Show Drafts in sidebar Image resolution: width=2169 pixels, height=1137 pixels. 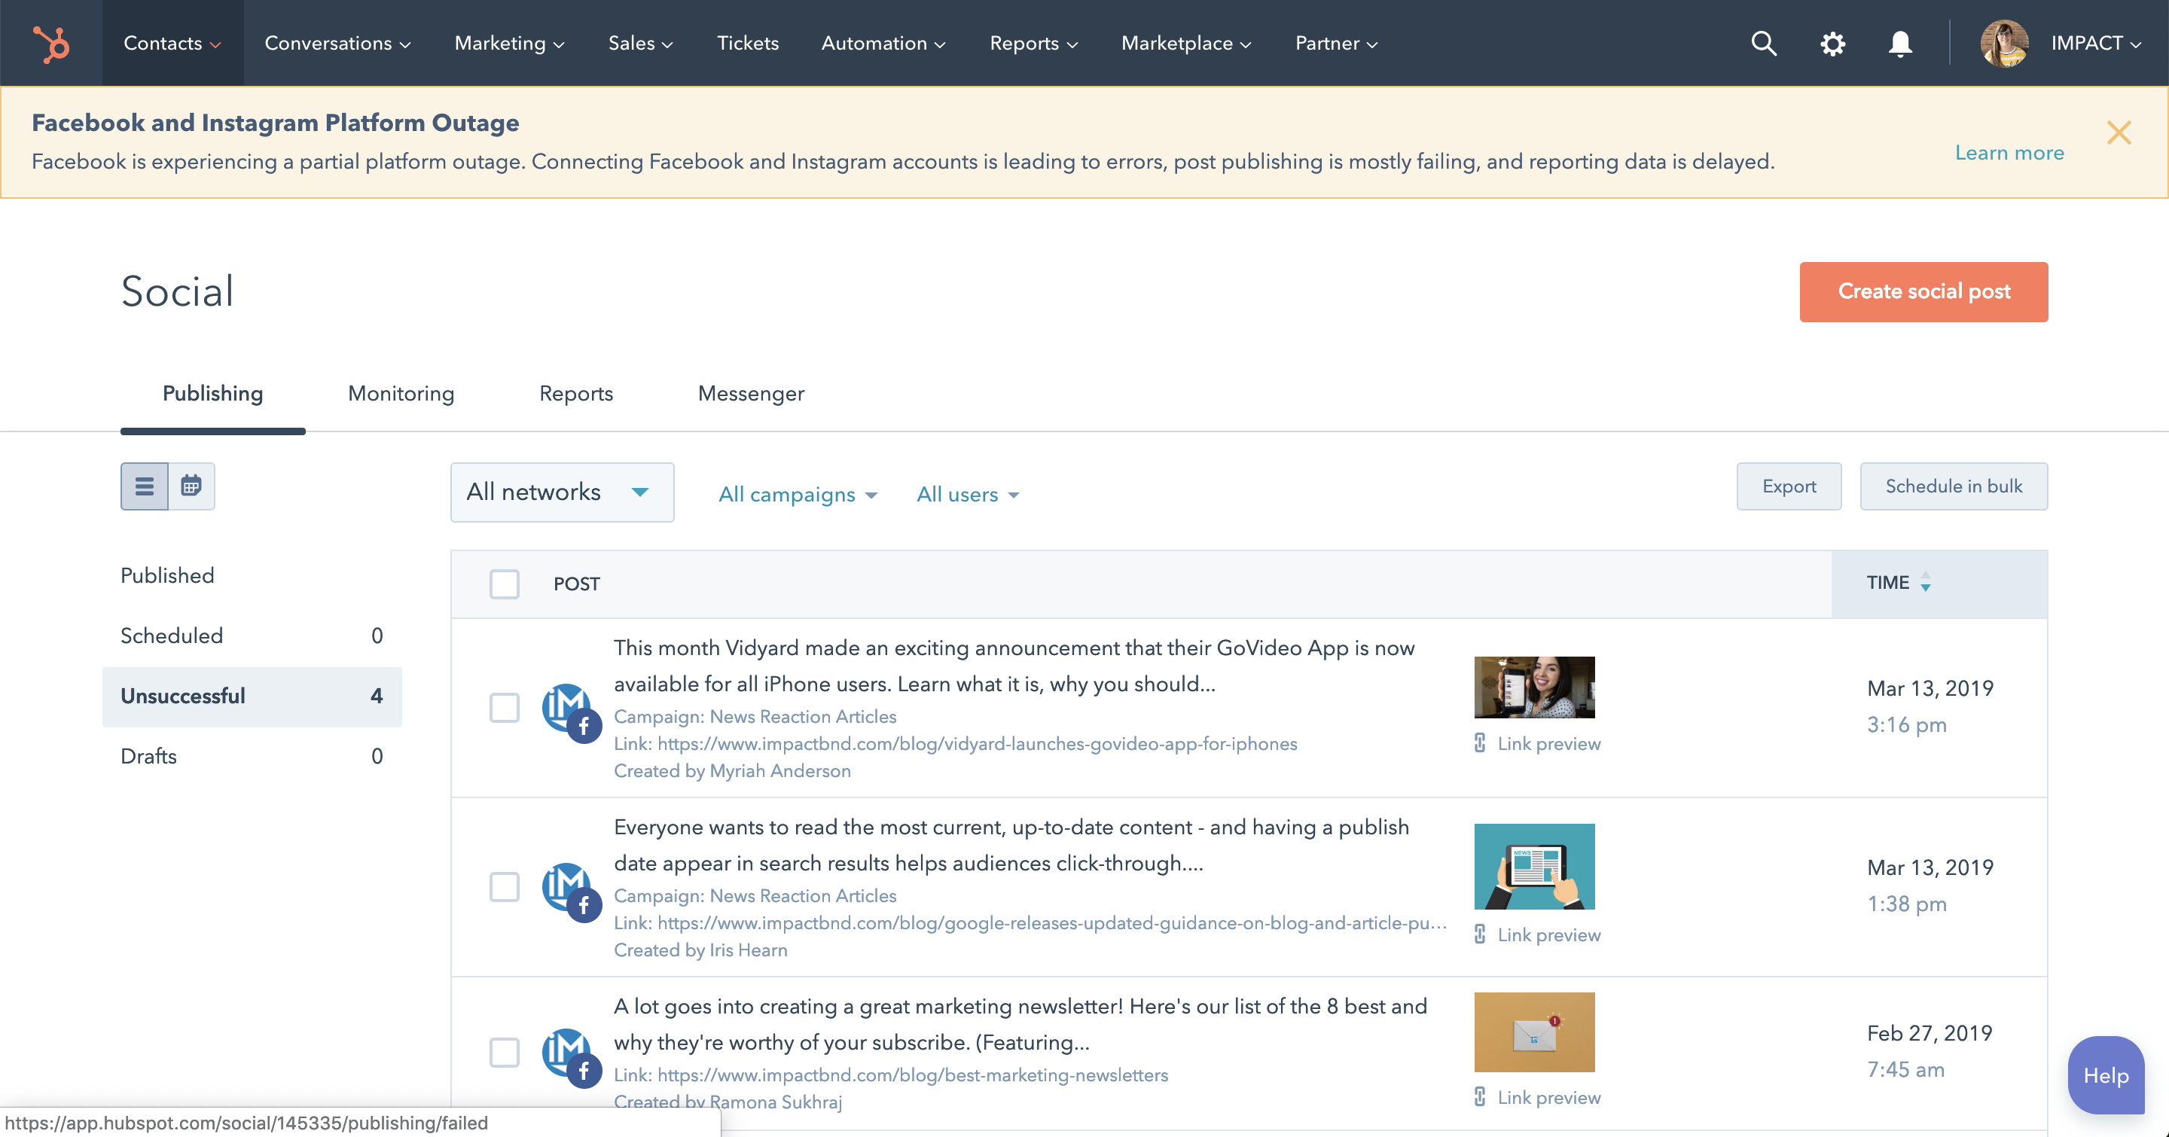(x=252, y=757)
